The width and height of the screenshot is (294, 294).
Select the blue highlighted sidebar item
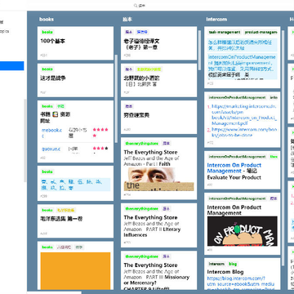click(12, 66)
